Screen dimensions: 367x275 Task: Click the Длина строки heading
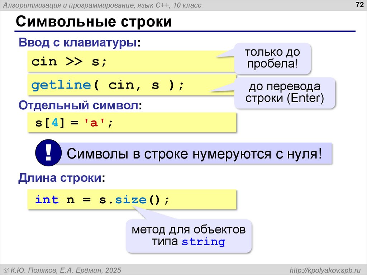(62, 178)
